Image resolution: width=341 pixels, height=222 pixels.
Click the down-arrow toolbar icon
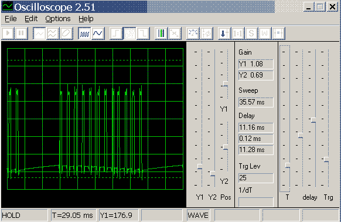click(x=224, y=33)
